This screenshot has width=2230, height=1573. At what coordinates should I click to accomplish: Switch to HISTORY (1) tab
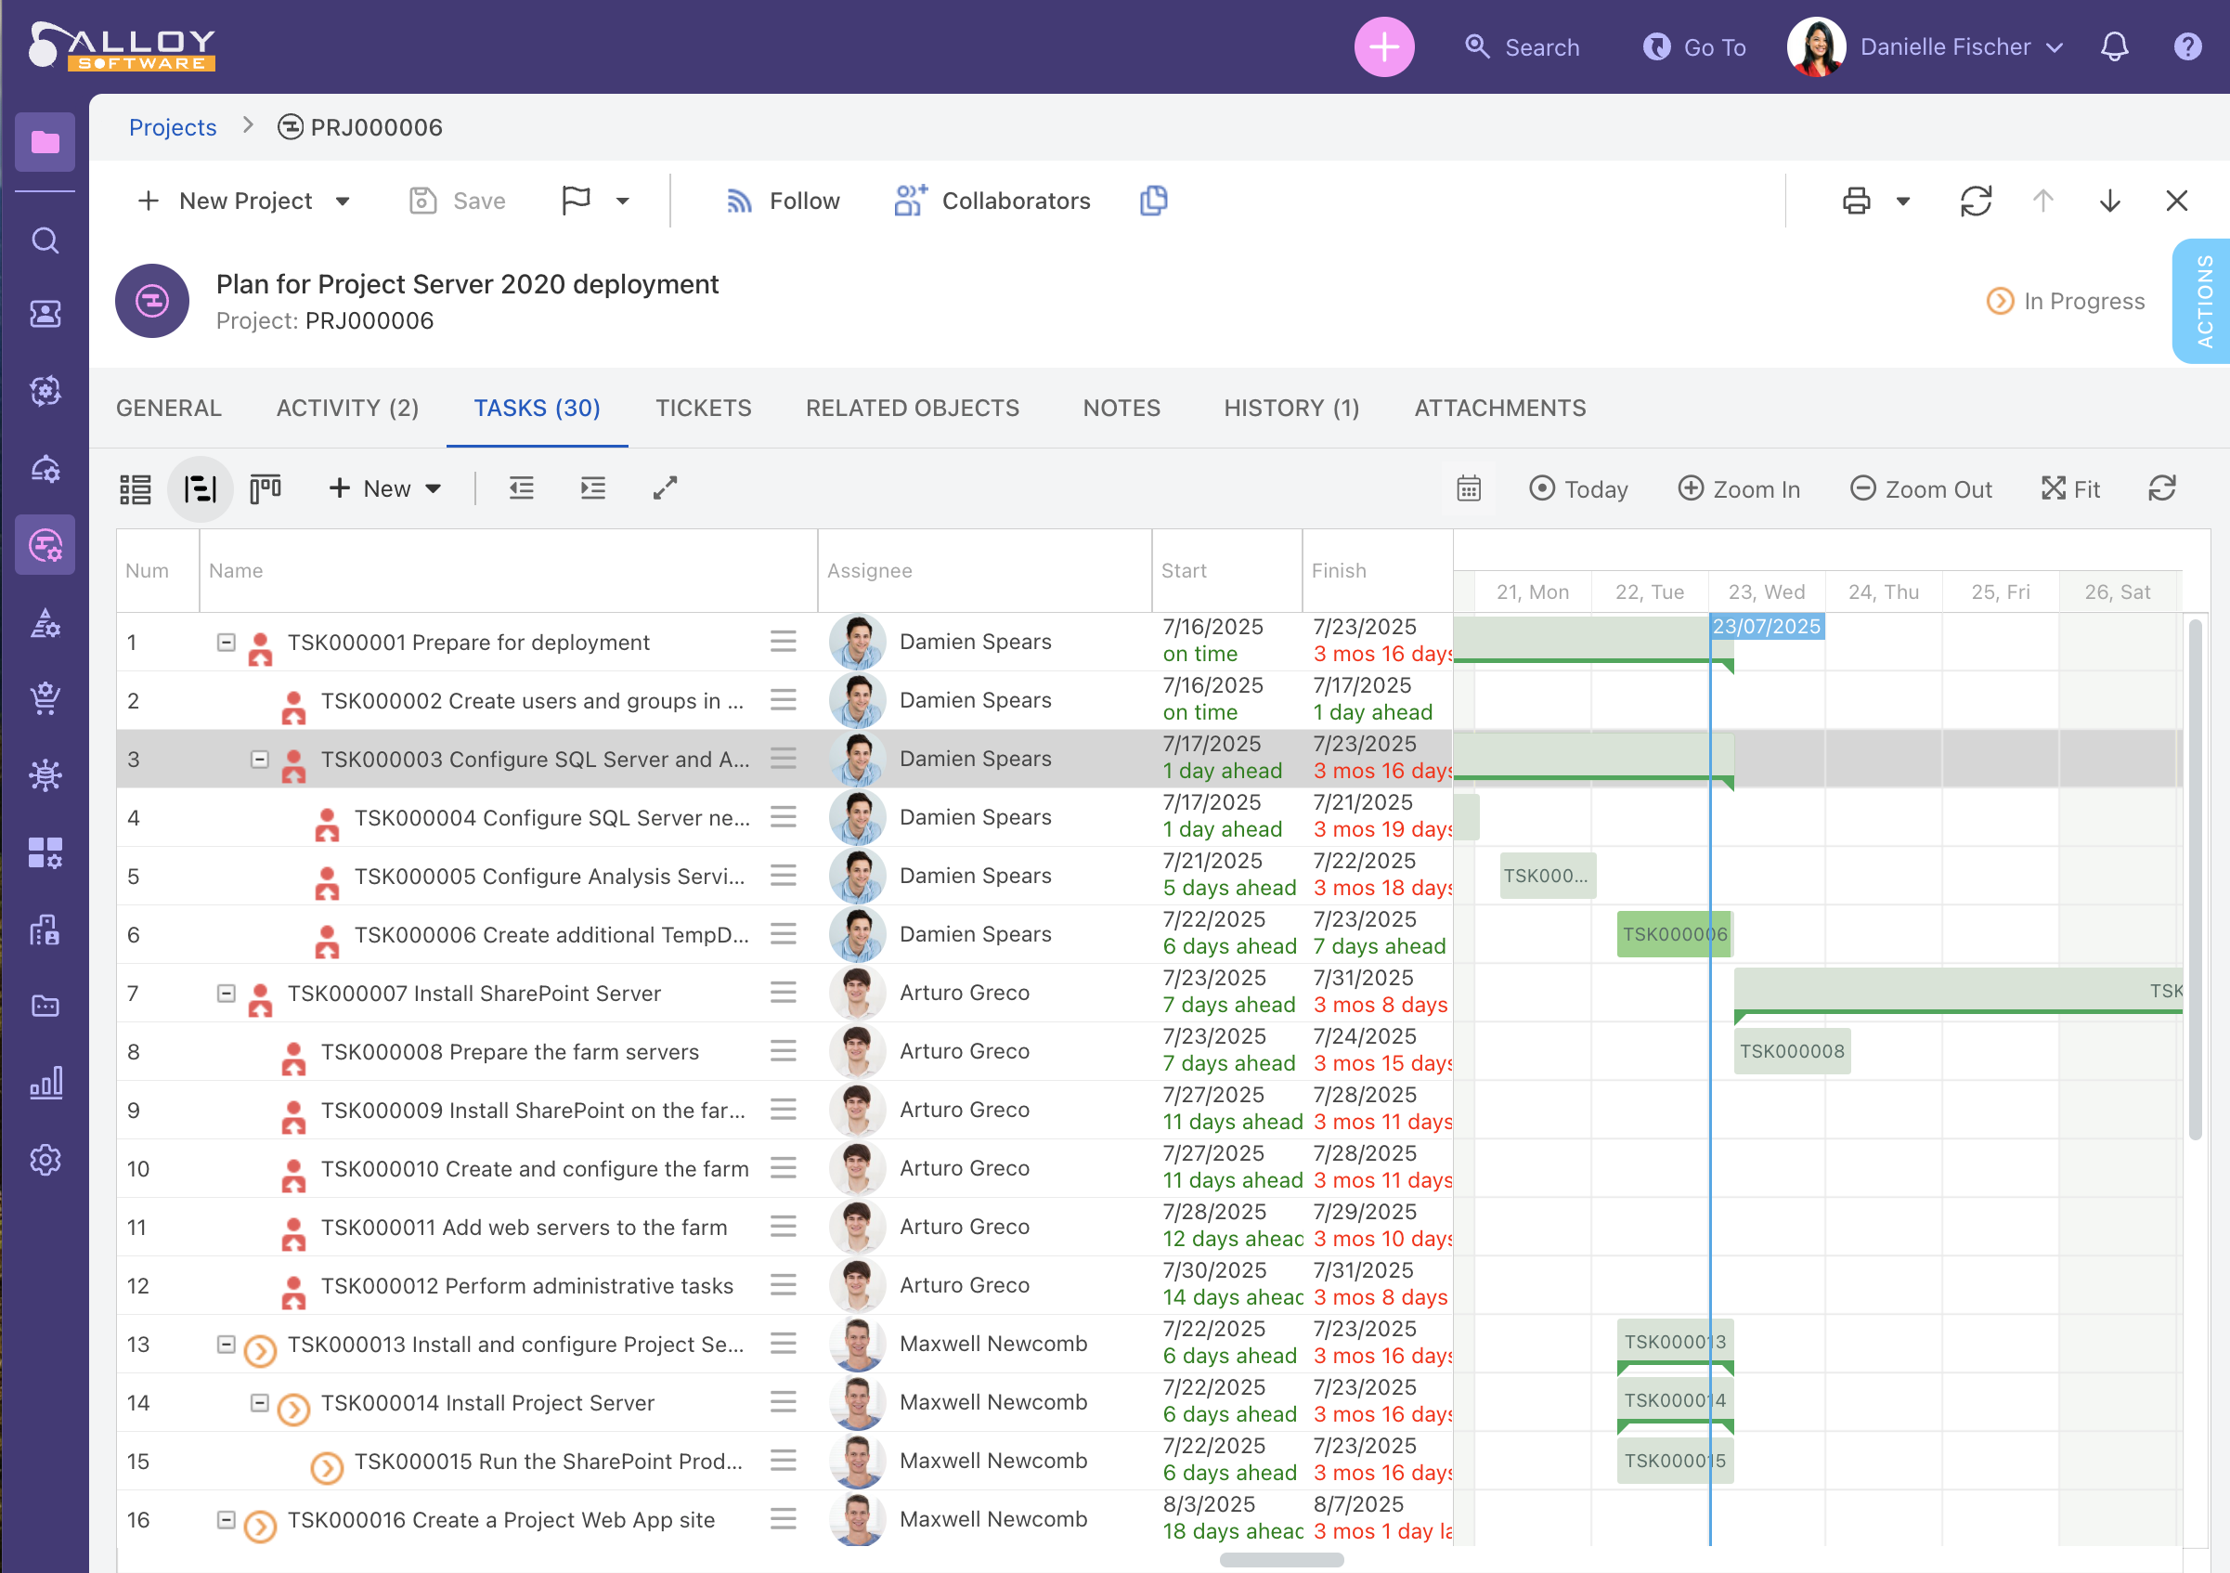(1290, 408)
